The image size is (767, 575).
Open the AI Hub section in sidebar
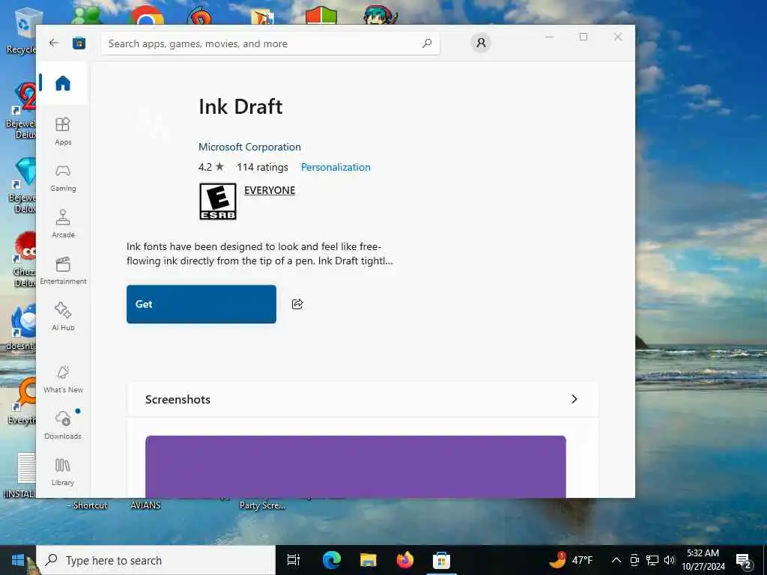tap(63, 317)
